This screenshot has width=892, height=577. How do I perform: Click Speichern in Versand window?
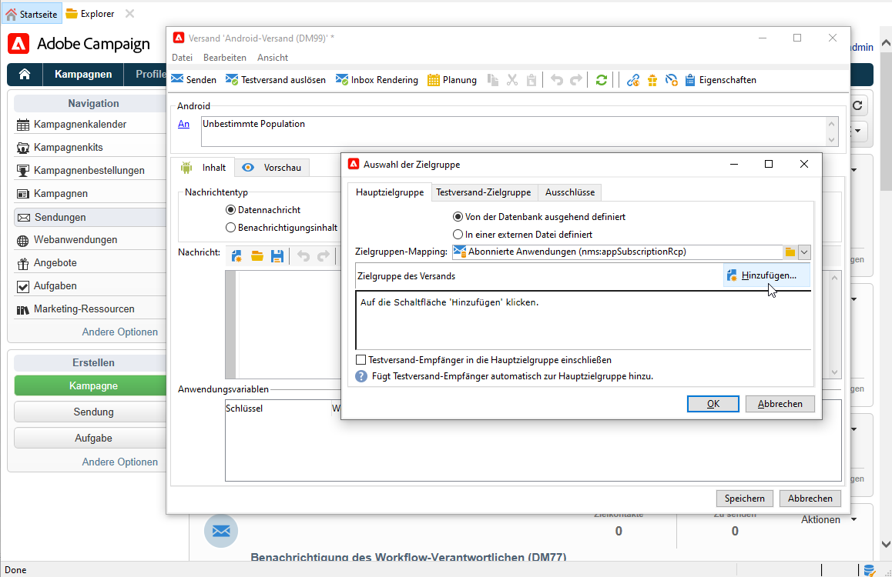(x=745, y=498)
